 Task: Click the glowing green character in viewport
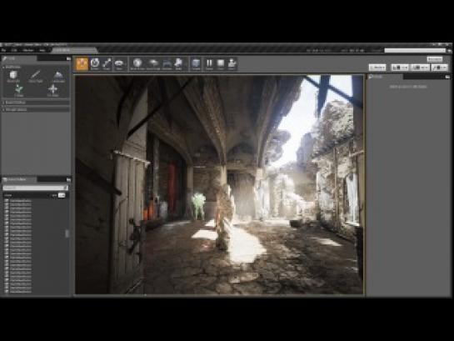pos(198,206)
